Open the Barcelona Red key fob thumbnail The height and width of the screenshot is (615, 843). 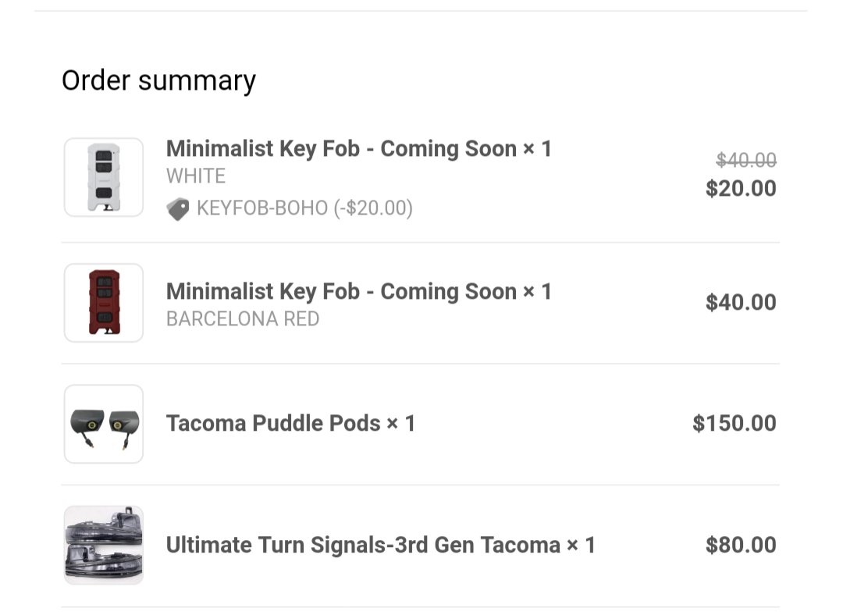[104, 303]
